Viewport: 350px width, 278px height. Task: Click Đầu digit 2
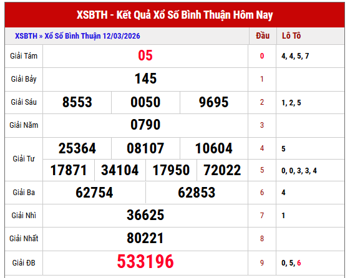(x=262, y=102)
